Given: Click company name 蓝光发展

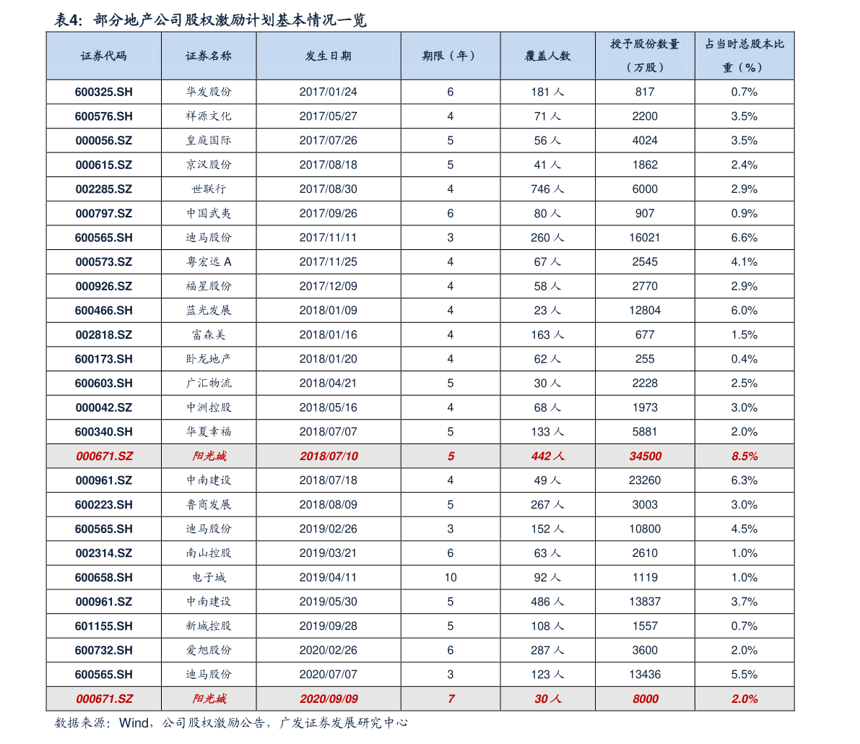Looking at the screenshot, I should click(x=209, y=311).
